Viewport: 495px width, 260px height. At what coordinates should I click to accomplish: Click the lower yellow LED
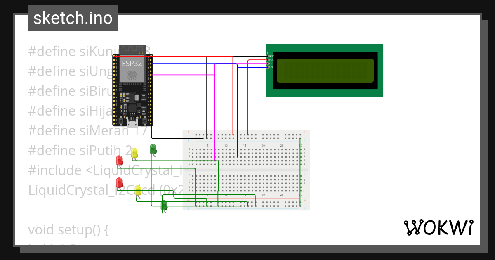point(138,190)
